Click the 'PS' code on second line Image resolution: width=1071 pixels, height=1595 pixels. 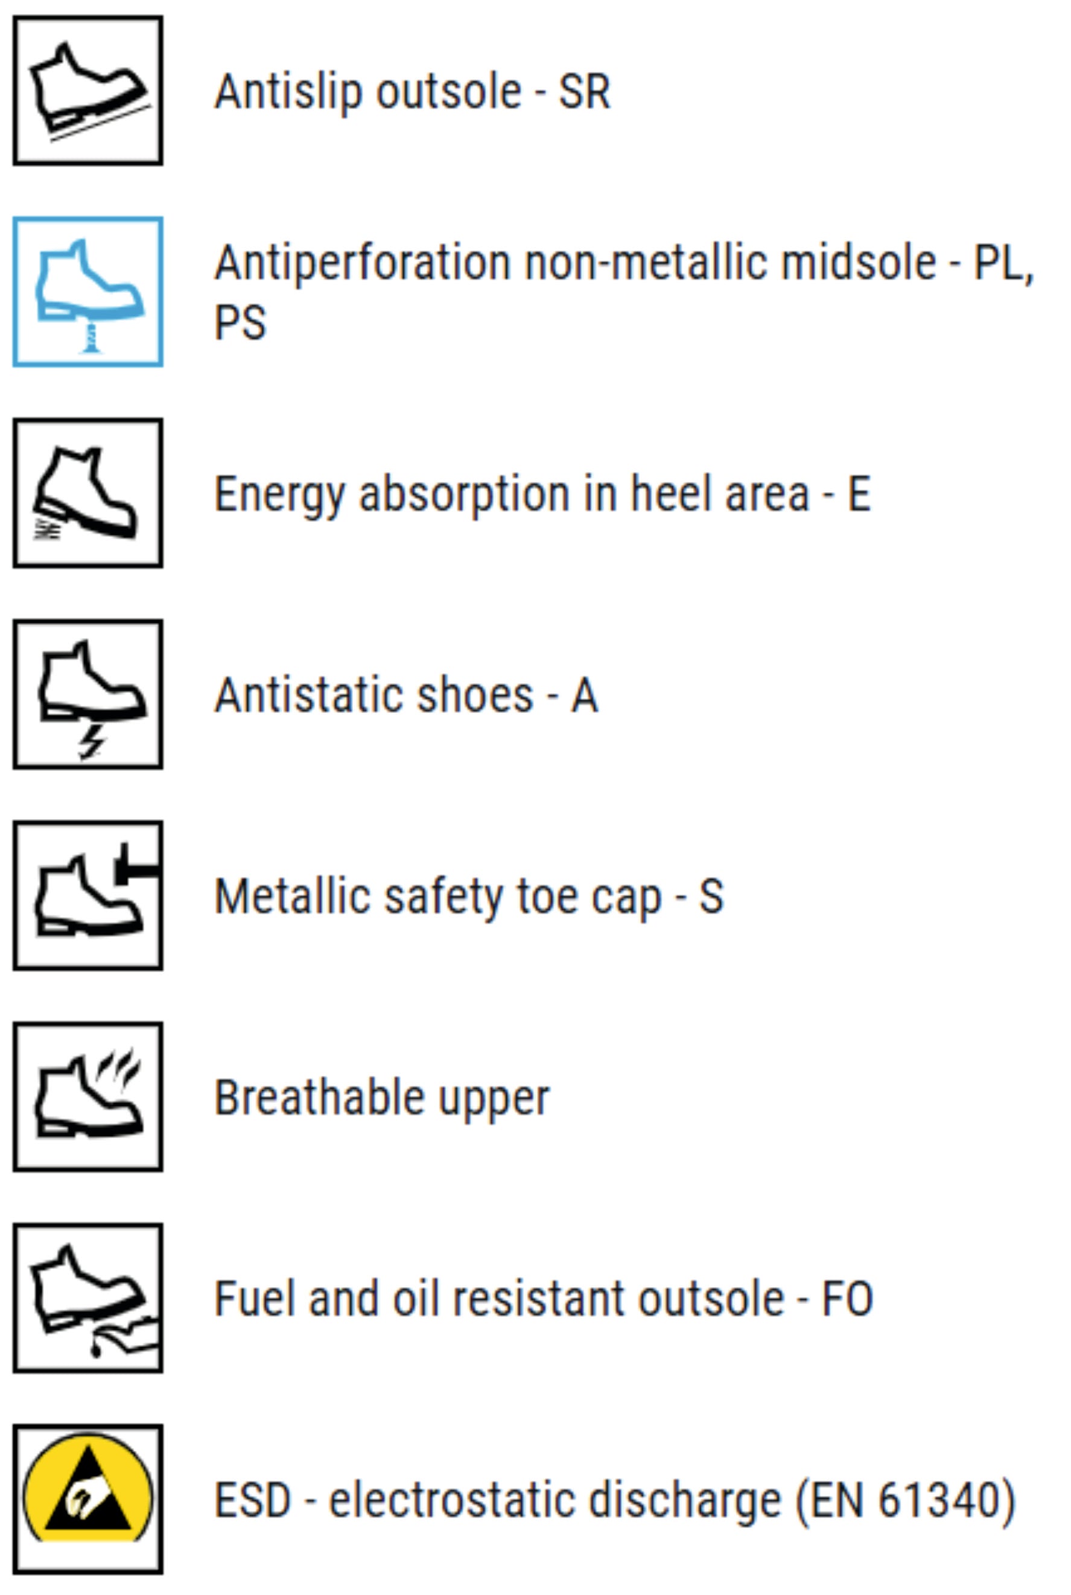[240, 322]
